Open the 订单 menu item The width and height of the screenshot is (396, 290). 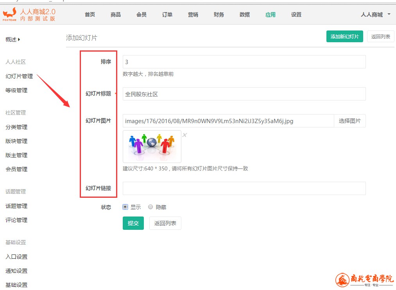coord(167,14)
